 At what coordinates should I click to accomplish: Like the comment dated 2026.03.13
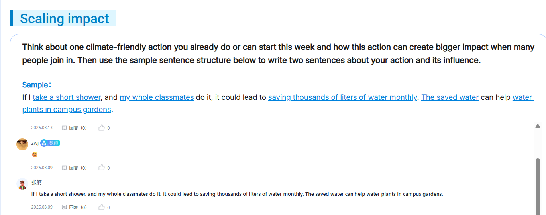click(x=102, y=128)
